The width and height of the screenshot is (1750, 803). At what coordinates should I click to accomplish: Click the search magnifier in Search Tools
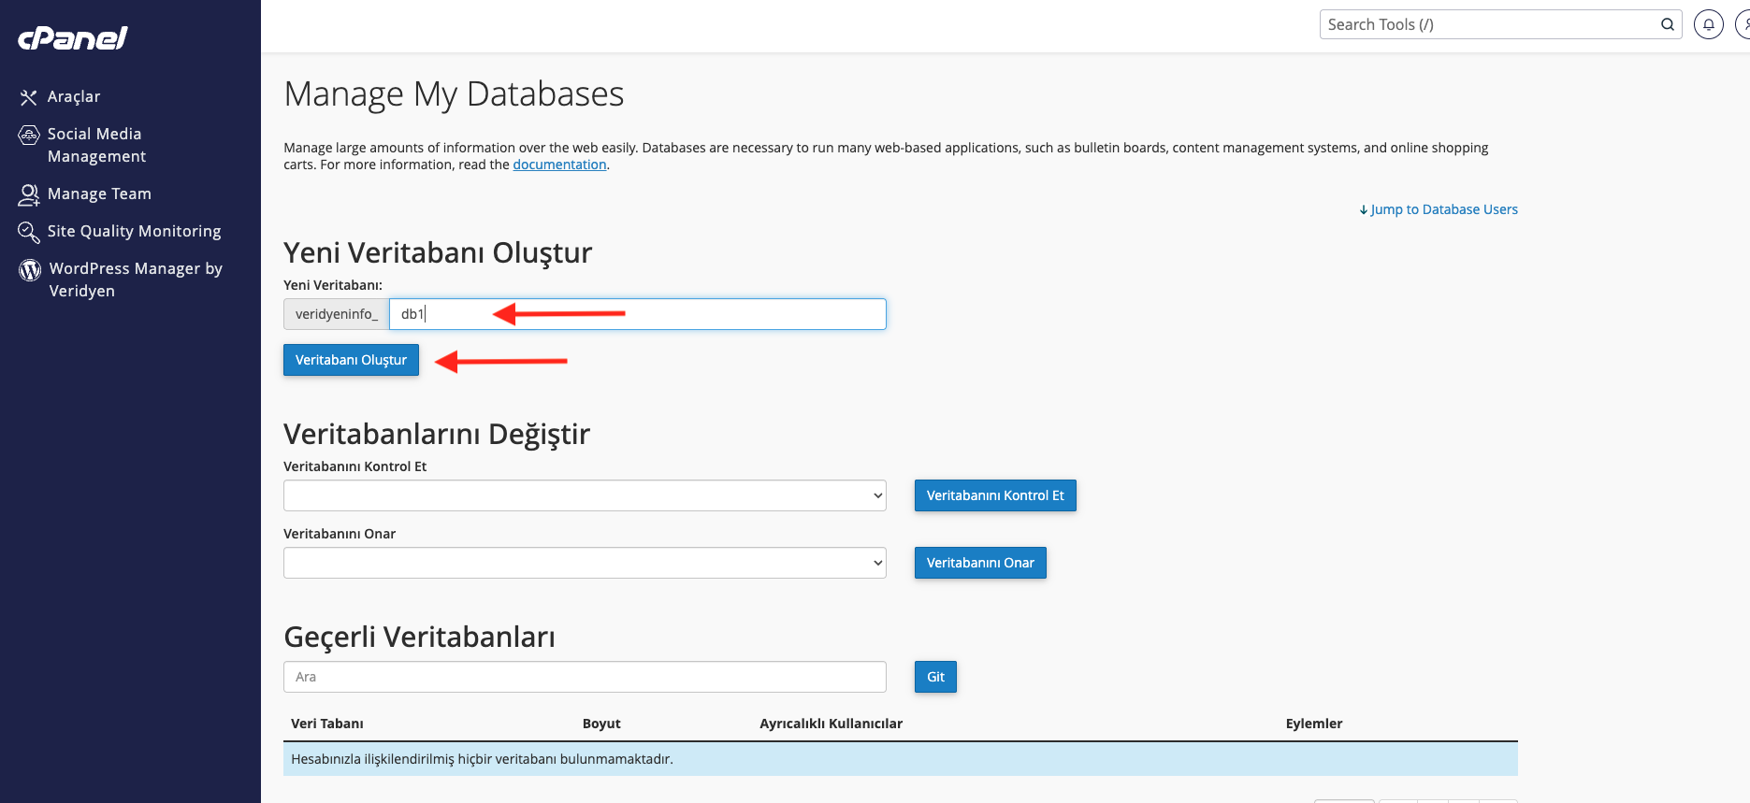pos(1667,24)
